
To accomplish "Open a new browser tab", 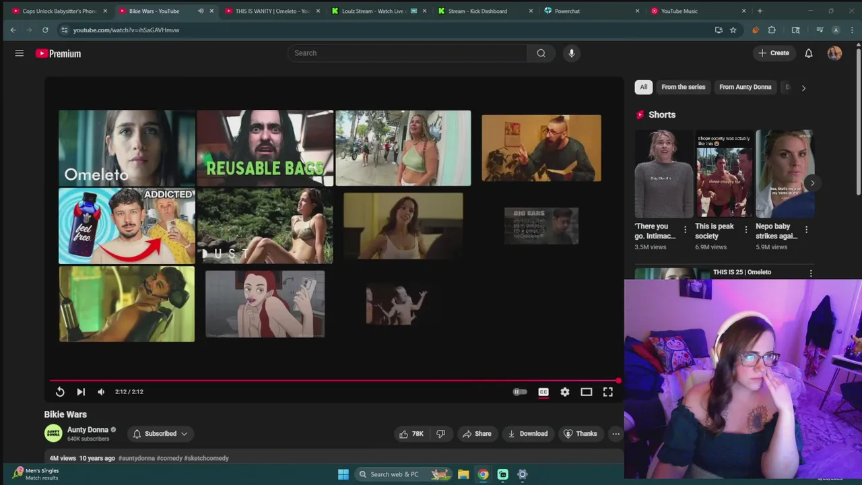I will (760, 11).
